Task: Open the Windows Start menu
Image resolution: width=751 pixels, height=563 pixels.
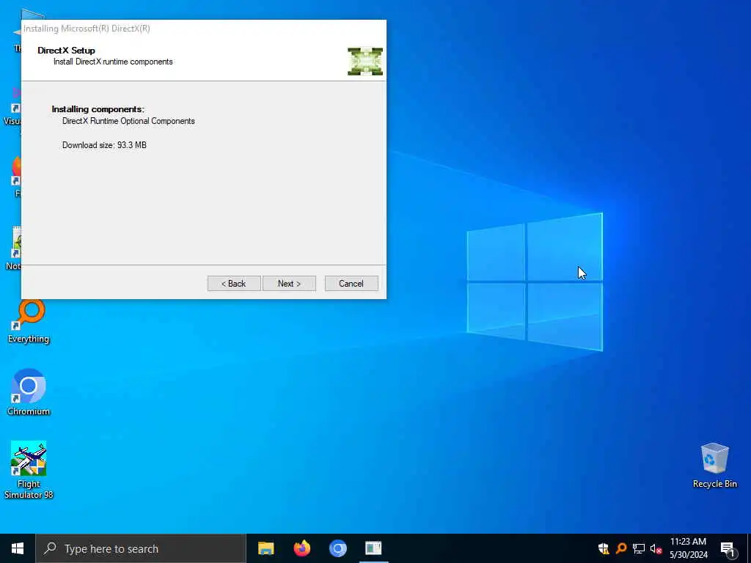Action: pyautogui.click(x=18, y=548)
